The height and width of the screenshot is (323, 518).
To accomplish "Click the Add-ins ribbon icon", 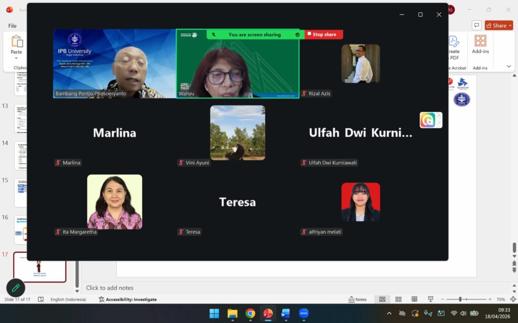I will (480, 44).
